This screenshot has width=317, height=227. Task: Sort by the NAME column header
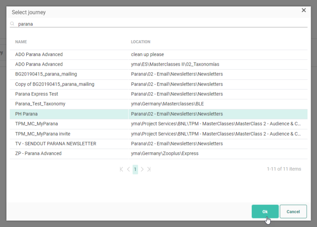pos(21,42)
